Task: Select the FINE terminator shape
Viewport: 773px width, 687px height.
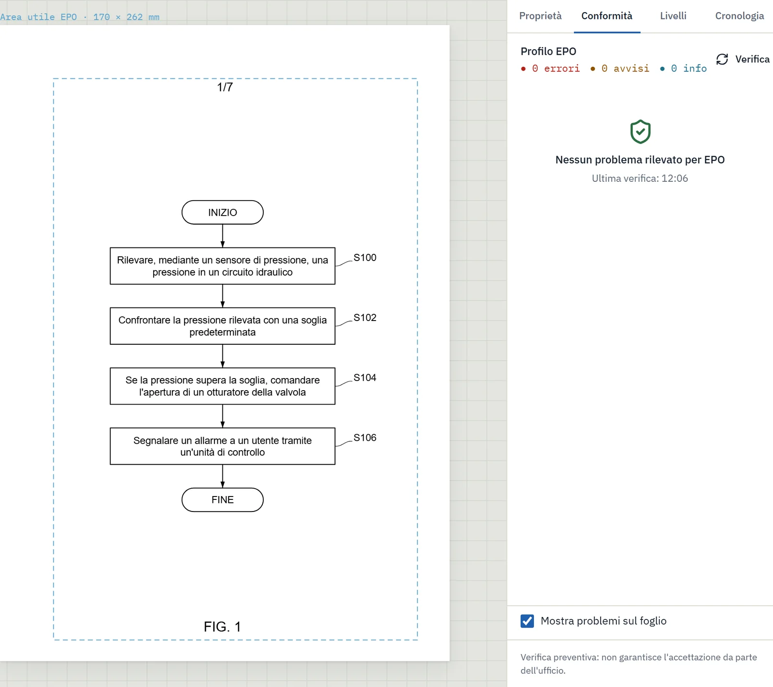Action: 222,500
